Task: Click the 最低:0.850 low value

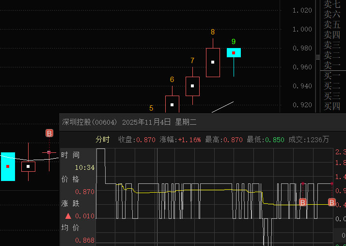Action: point(266,140)
